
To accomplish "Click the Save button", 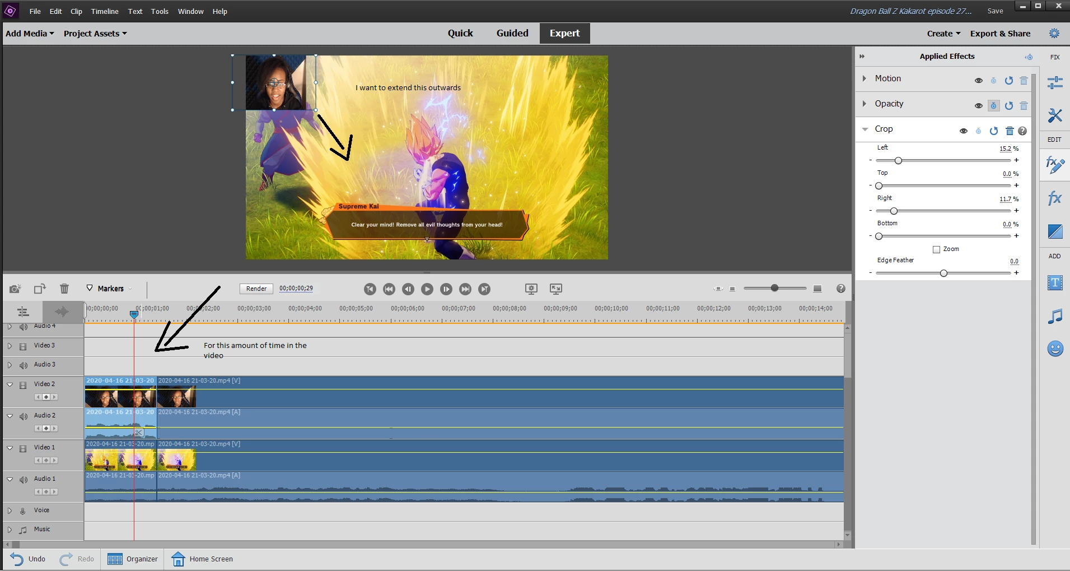I will click(995, 11).
